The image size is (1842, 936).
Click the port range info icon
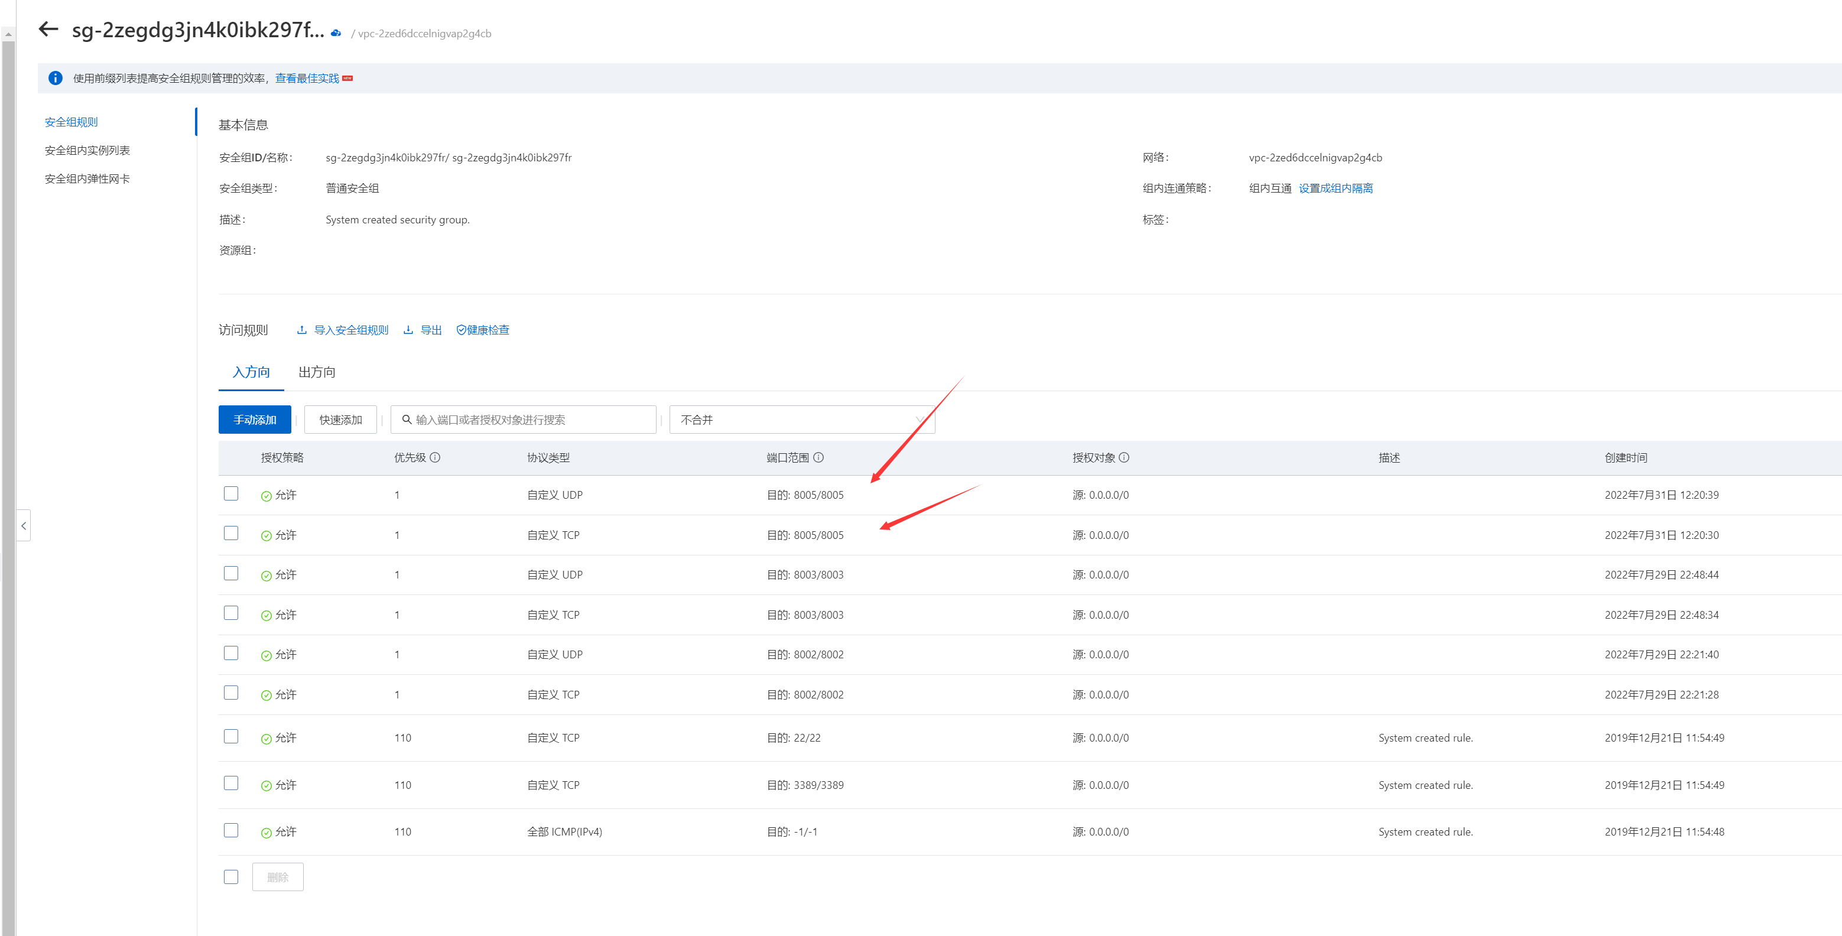pos(818,457)
